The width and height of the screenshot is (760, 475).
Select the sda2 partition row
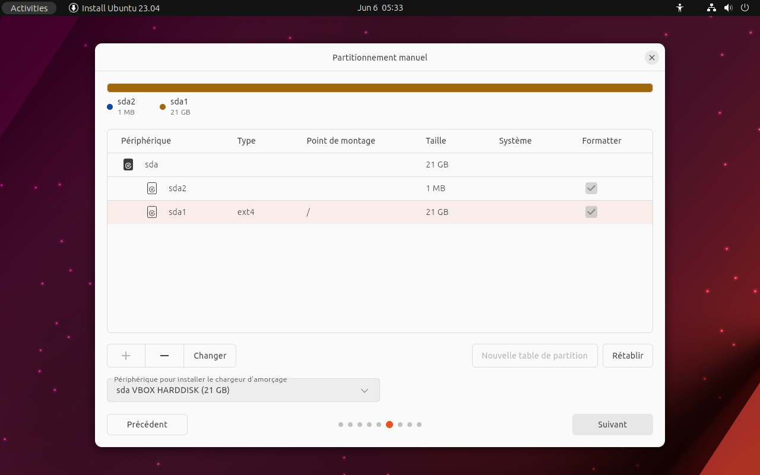(380, 188)
